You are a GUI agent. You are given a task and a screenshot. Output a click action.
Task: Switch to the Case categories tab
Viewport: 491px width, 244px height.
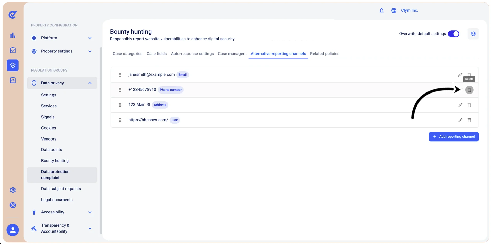coord(128,54)
